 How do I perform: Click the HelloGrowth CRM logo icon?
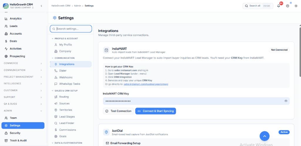(x=6, y=6)
